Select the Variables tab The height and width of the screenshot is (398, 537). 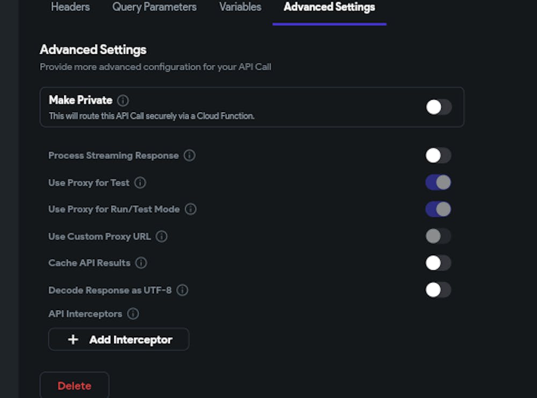[240, 7]
